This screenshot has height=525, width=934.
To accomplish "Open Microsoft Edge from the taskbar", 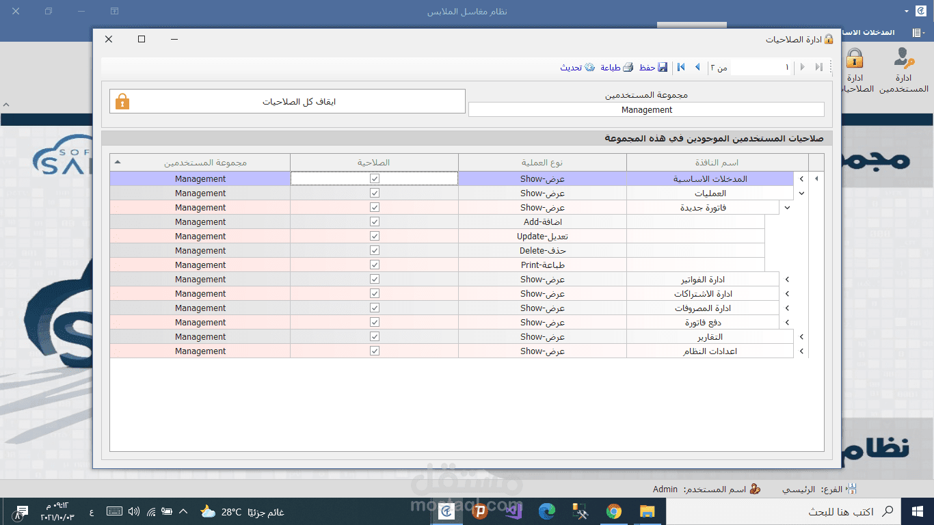I will [x=546, y=511].
